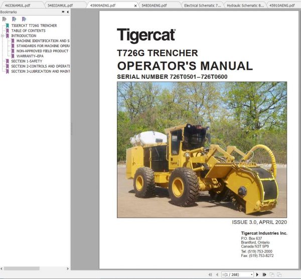
Task: Select the INTRODUCTION bookmark
Action: 24,36
